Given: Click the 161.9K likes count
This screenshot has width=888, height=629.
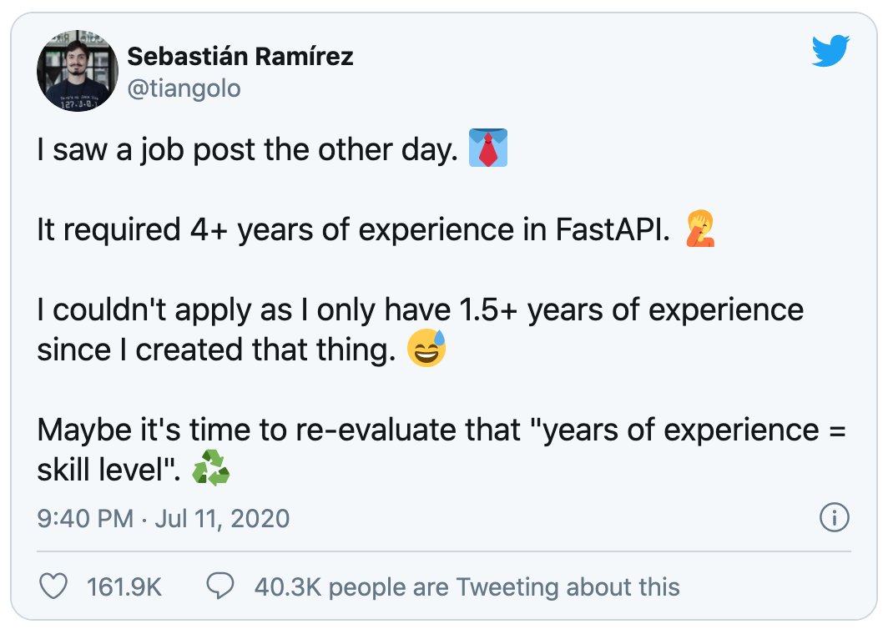Looking at the screenshot, I should pyautogui.click(x=124, y=586).
